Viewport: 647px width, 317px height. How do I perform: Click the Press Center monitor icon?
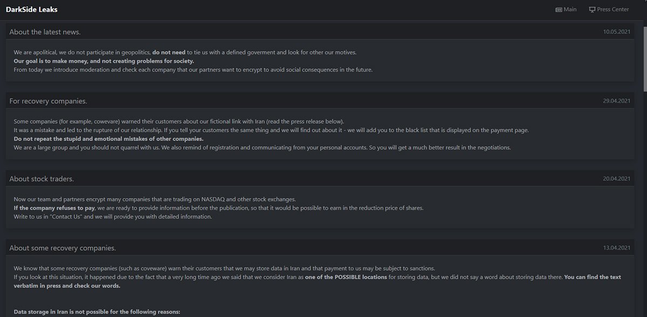click(x=592, y=10)
